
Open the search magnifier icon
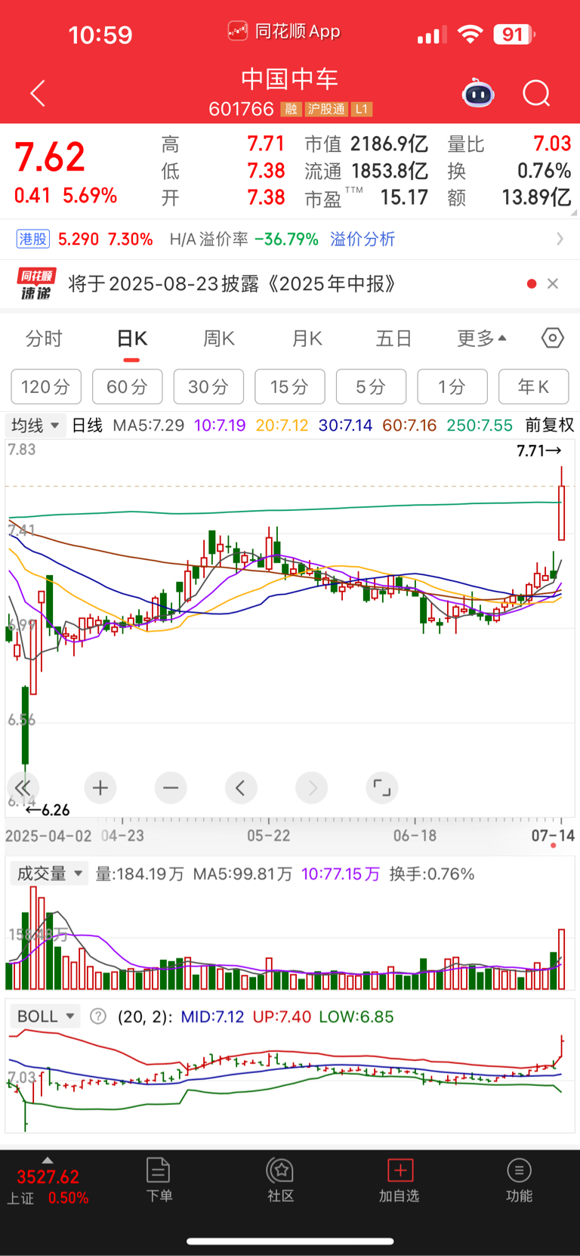(536, 94)
